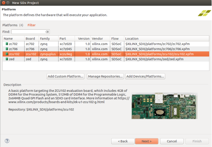Click the Board cell in the zc706 row

(x=30, y=49)
